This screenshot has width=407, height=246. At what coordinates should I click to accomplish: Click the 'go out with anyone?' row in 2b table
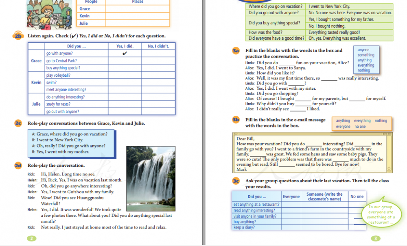point(110,112)
